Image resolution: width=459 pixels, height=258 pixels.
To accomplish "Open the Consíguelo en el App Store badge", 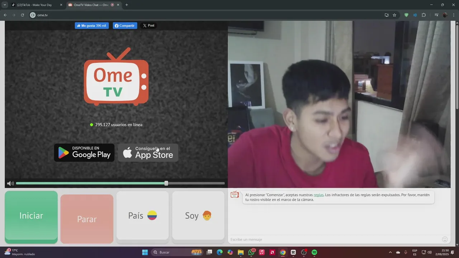I will coord(148,153).
